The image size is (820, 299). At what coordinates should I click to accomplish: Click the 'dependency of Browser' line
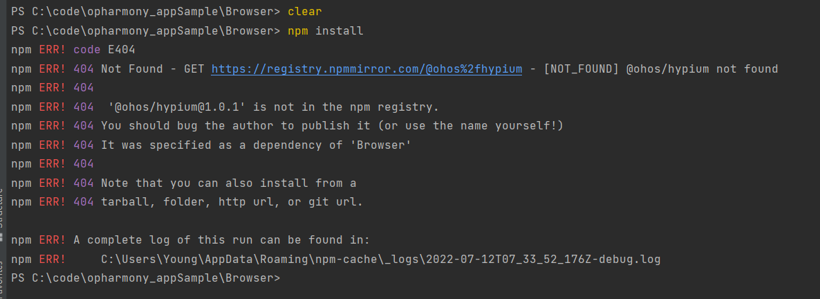tap(257, 145)
